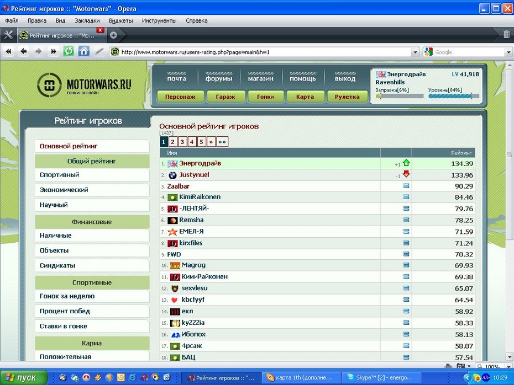Open the форумы link
The image size is (514, 385).
click(219, 78)
